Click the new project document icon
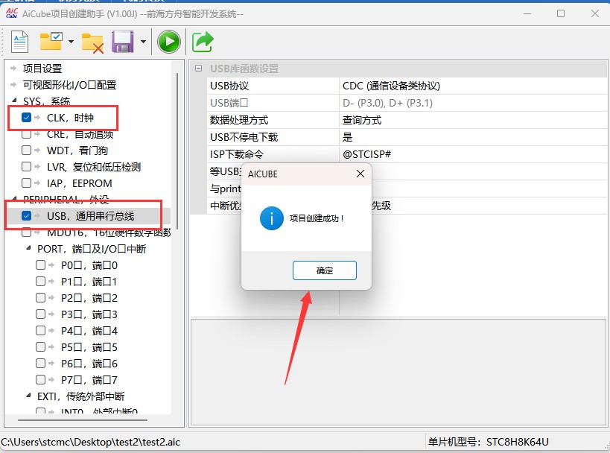610x453 pixels. point(20,41)
